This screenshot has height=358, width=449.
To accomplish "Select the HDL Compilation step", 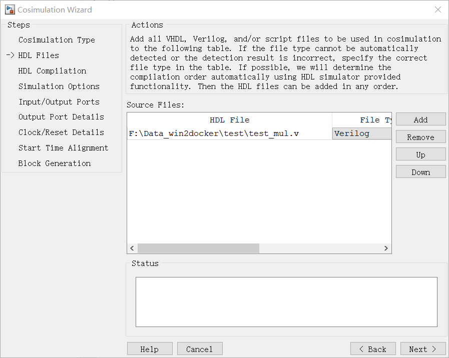I will pos(52,70).
